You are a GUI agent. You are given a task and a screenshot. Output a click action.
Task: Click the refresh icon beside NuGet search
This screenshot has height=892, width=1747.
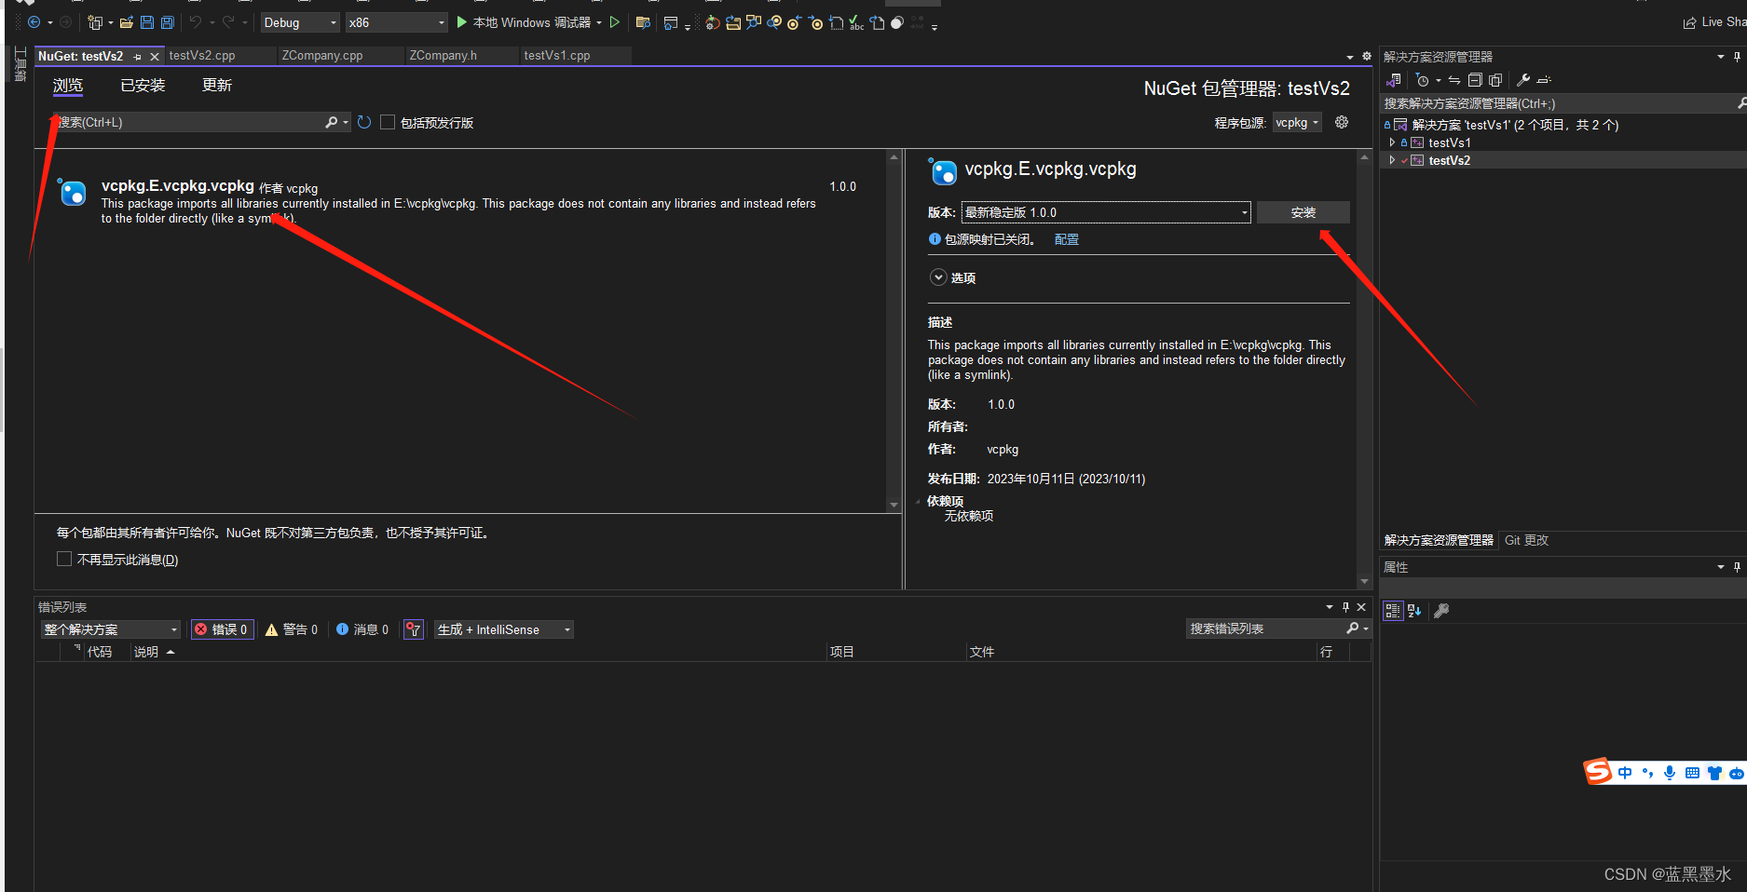(364, 122)
